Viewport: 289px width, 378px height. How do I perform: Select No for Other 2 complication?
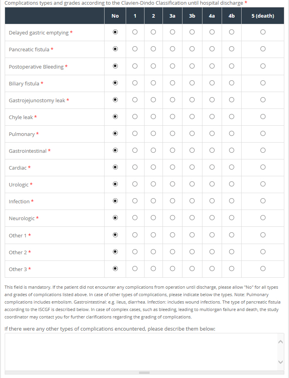point(115,251)
